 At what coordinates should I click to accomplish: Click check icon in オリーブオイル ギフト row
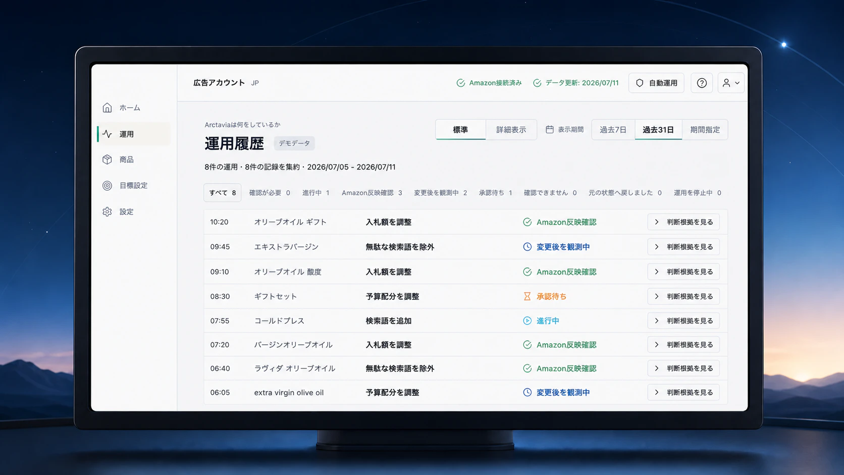pos(527,222)
